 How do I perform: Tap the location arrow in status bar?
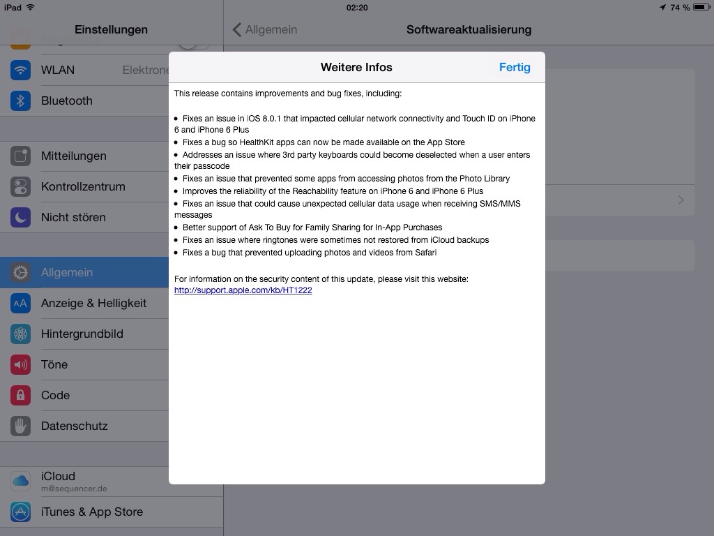pyautogui.click(x=662, y=7)
